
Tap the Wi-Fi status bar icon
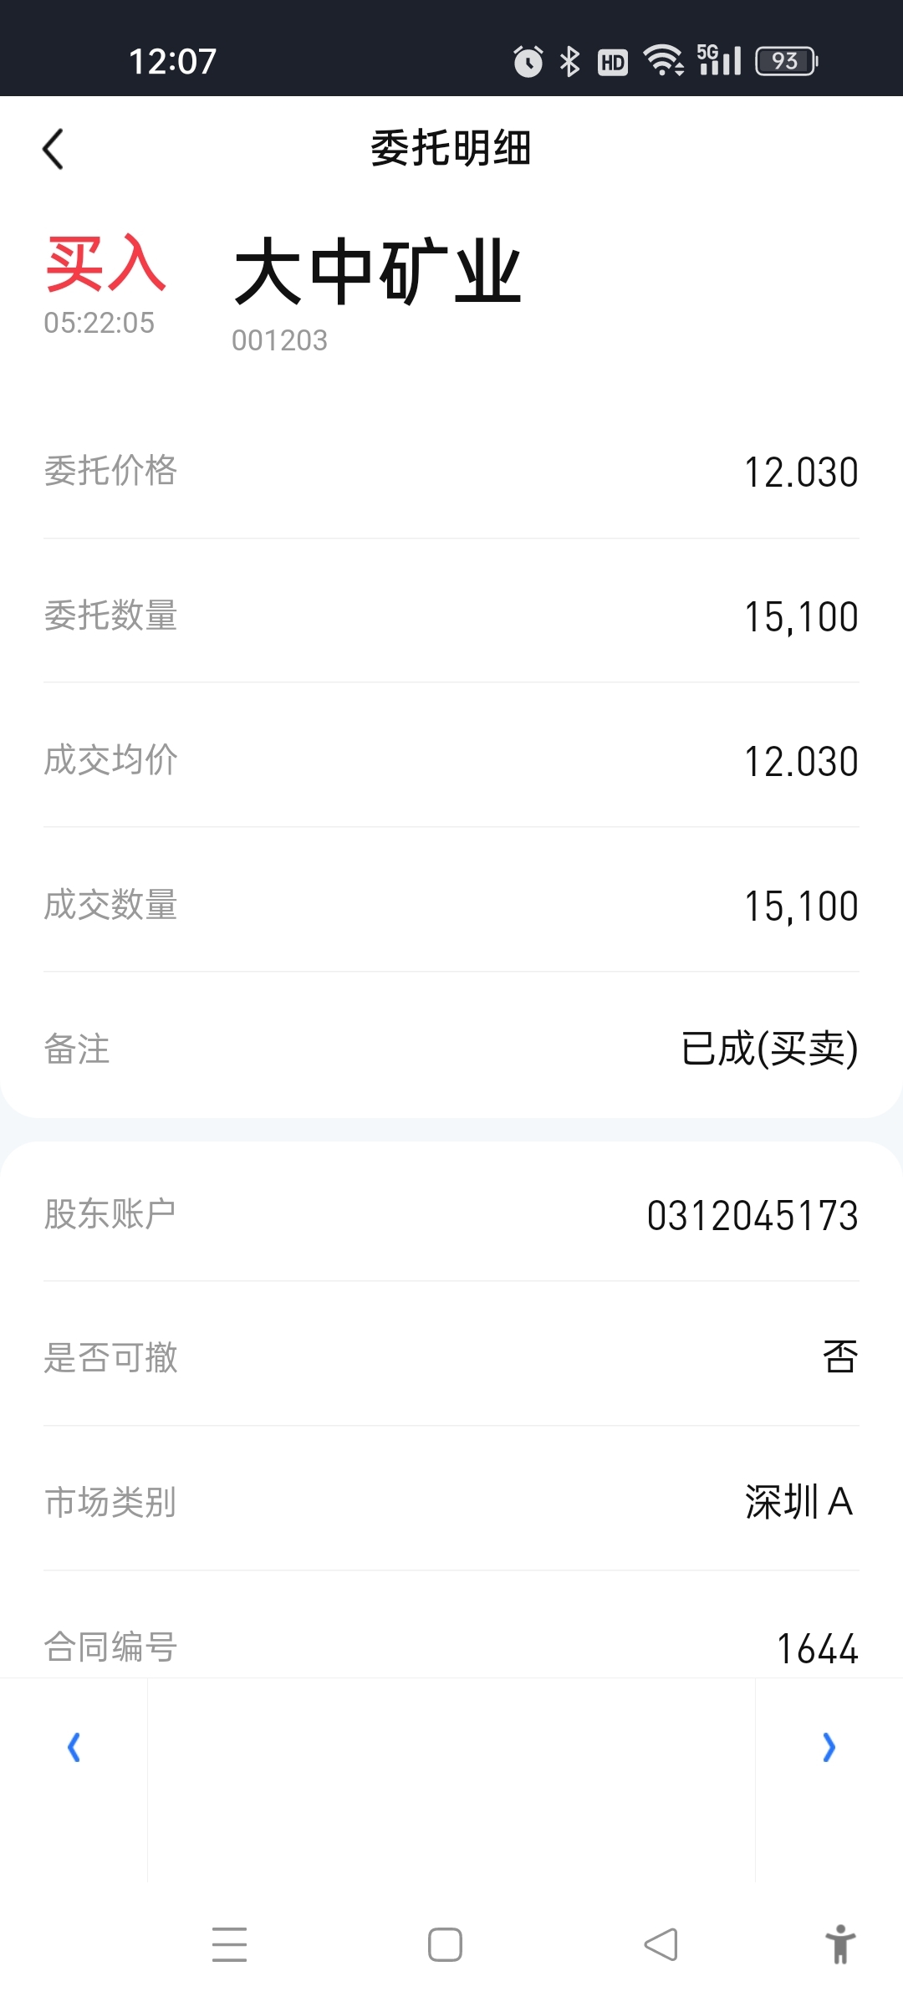tap(664, 60)
